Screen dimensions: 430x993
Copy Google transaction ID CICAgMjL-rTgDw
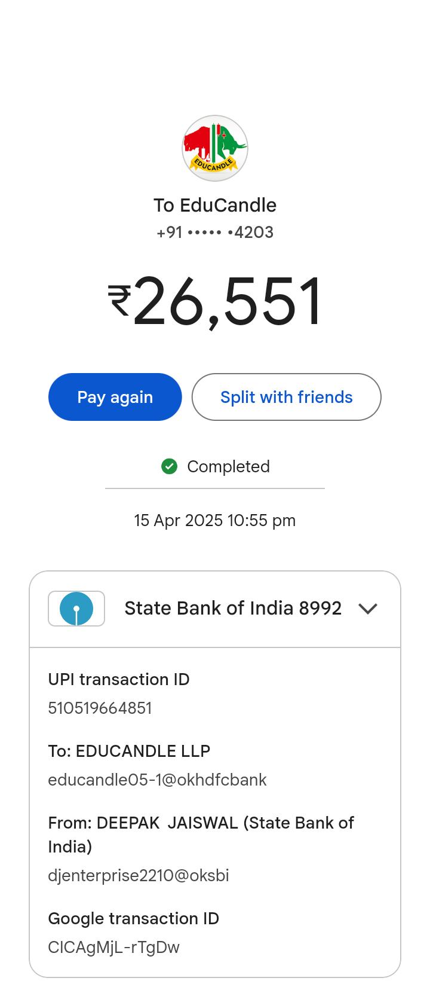tap(113, 948)
